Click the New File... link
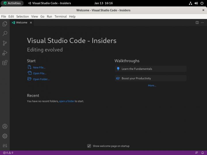The height and width of the screenshot is (155, 207). (x=39, y=67)
